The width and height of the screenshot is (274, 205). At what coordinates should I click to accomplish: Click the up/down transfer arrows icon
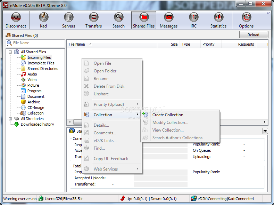tap(123, 198)
